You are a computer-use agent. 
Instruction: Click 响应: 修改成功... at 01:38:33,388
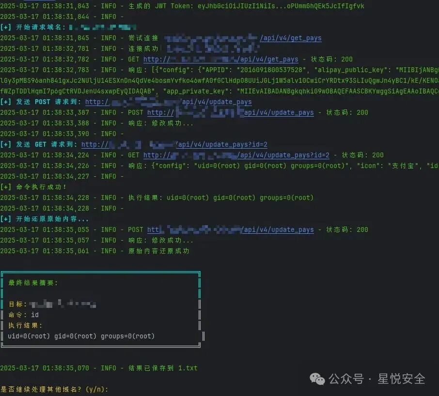160,123
